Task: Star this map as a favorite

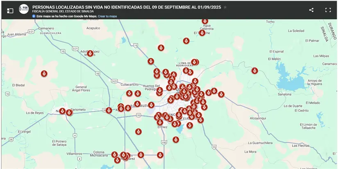Action: coord(225,7)
